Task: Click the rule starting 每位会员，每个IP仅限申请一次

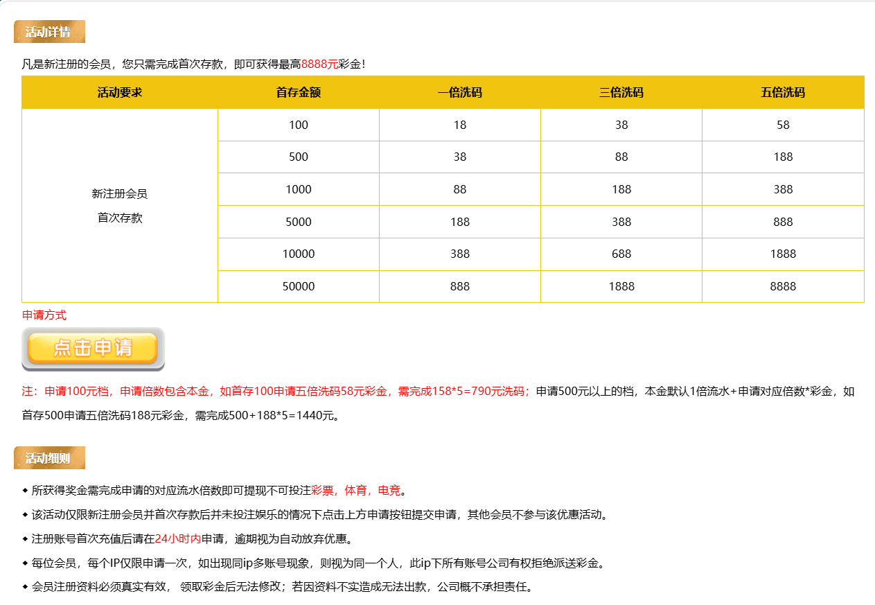Action: pos(320,563)
